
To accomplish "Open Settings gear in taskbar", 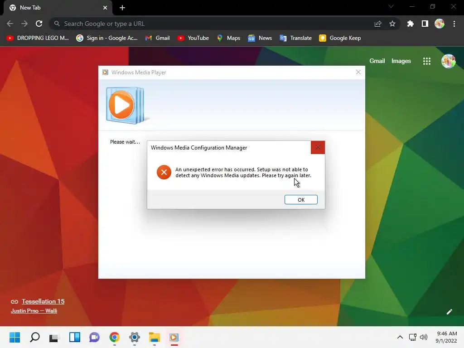I will pos(134,337).
